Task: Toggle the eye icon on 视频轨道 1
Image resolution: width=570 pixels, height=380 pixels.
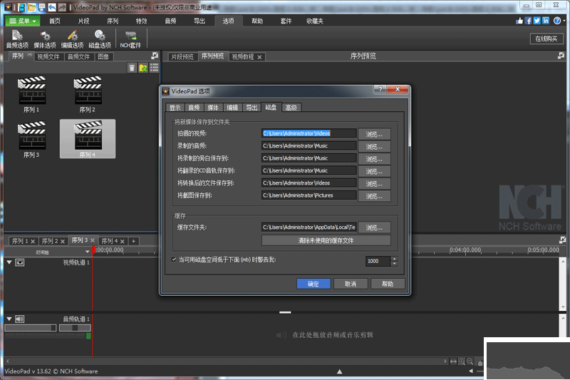Action: point(20,262)
